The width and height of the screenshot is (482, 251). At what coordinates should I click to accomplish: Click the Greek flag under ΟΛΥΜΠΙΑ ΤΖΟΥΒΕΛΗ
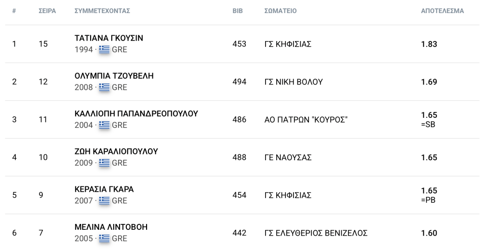(x=104, y=87)
